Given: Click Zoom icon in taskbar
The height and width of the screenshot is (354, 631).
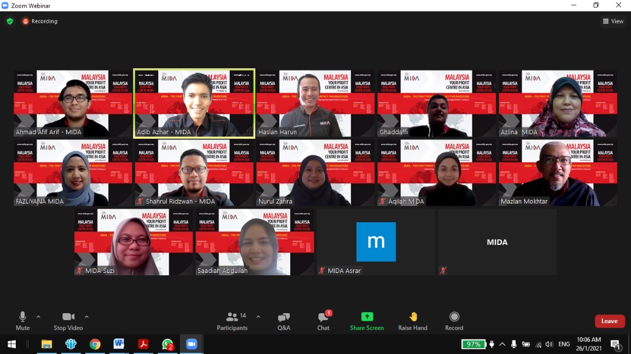Looking at the screenshot, I should [x=192, y=344].
